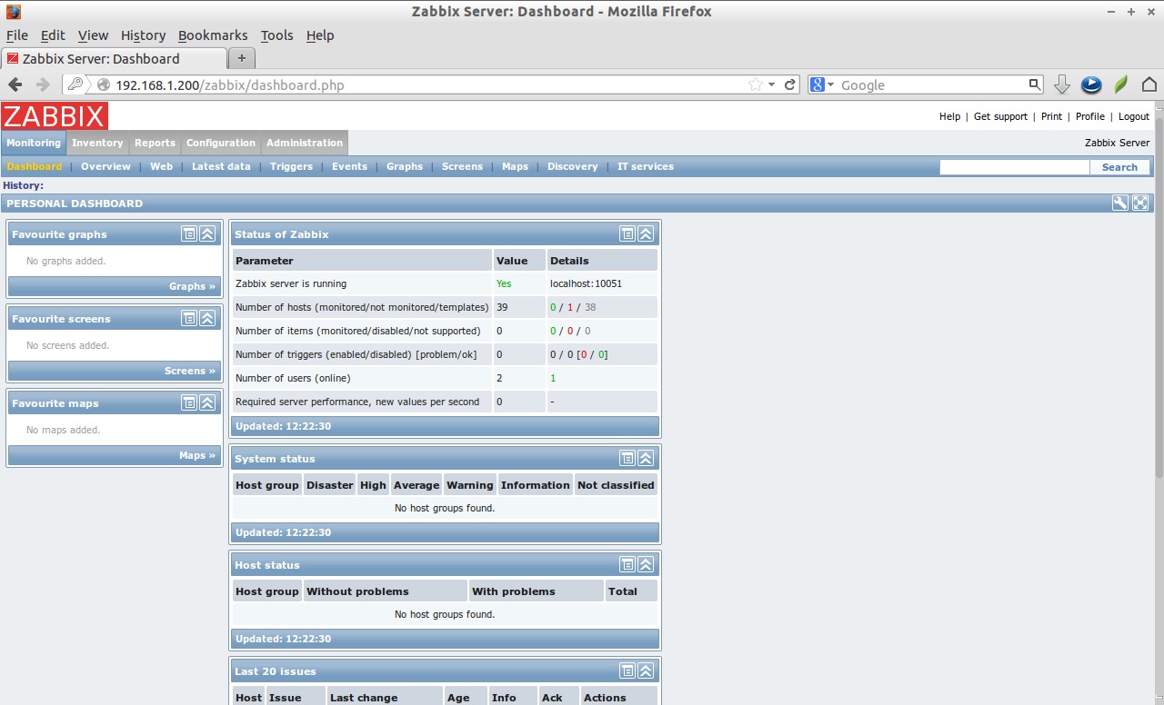The height and width of the screenshot is (705, 1164).
Task: Toggle fullscreen mode icon in Personal Dashboard header
Action: [x=1140, y=203]
